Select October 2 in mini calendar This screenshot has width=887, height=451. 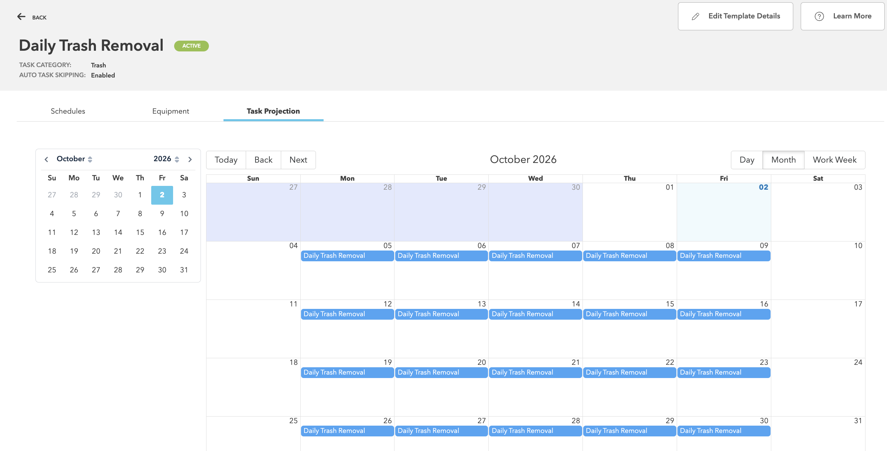(162, 195)
